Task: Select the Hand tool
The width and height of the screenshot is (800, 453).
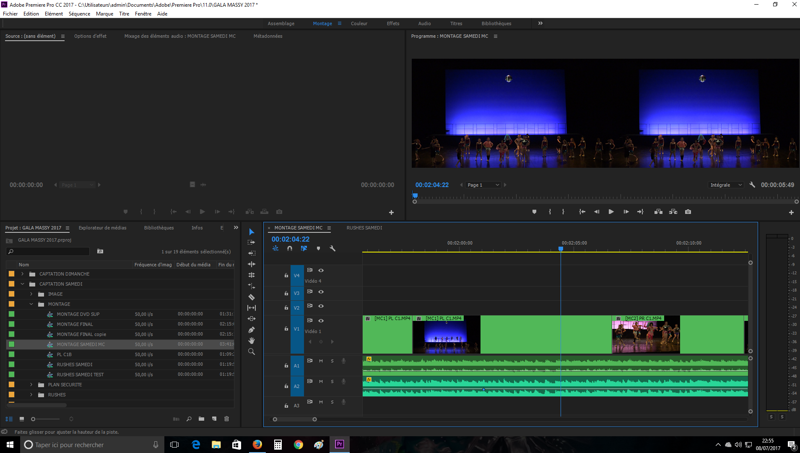Action: click(x=252, y=341)
